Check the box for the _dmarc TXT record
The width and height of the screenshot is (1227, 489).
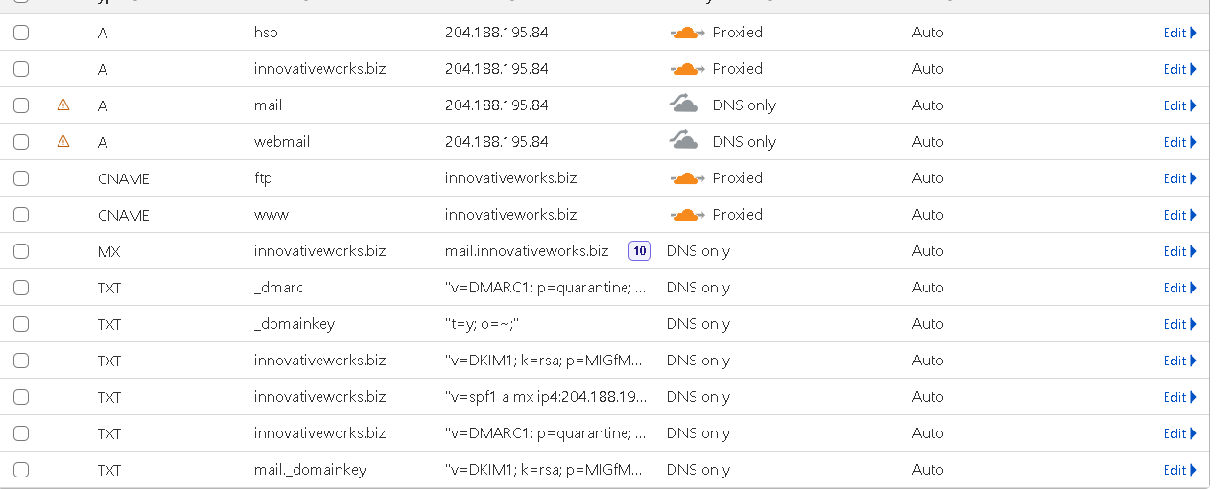click(x=21, y=288)
